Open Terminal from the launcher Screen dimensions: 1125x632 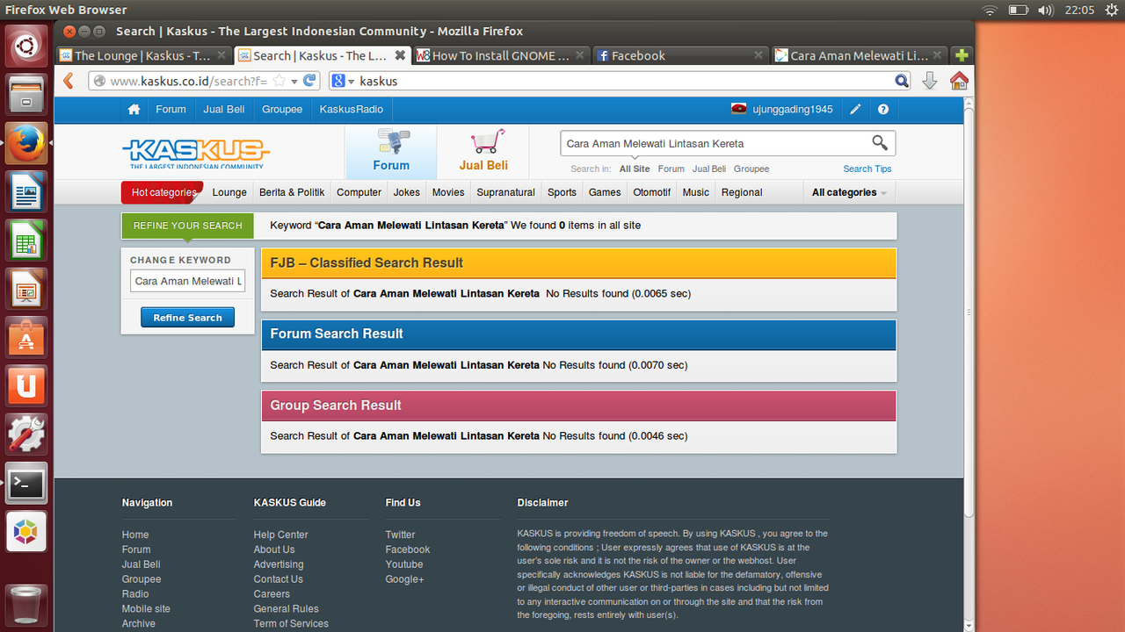[x=26, y=483]
